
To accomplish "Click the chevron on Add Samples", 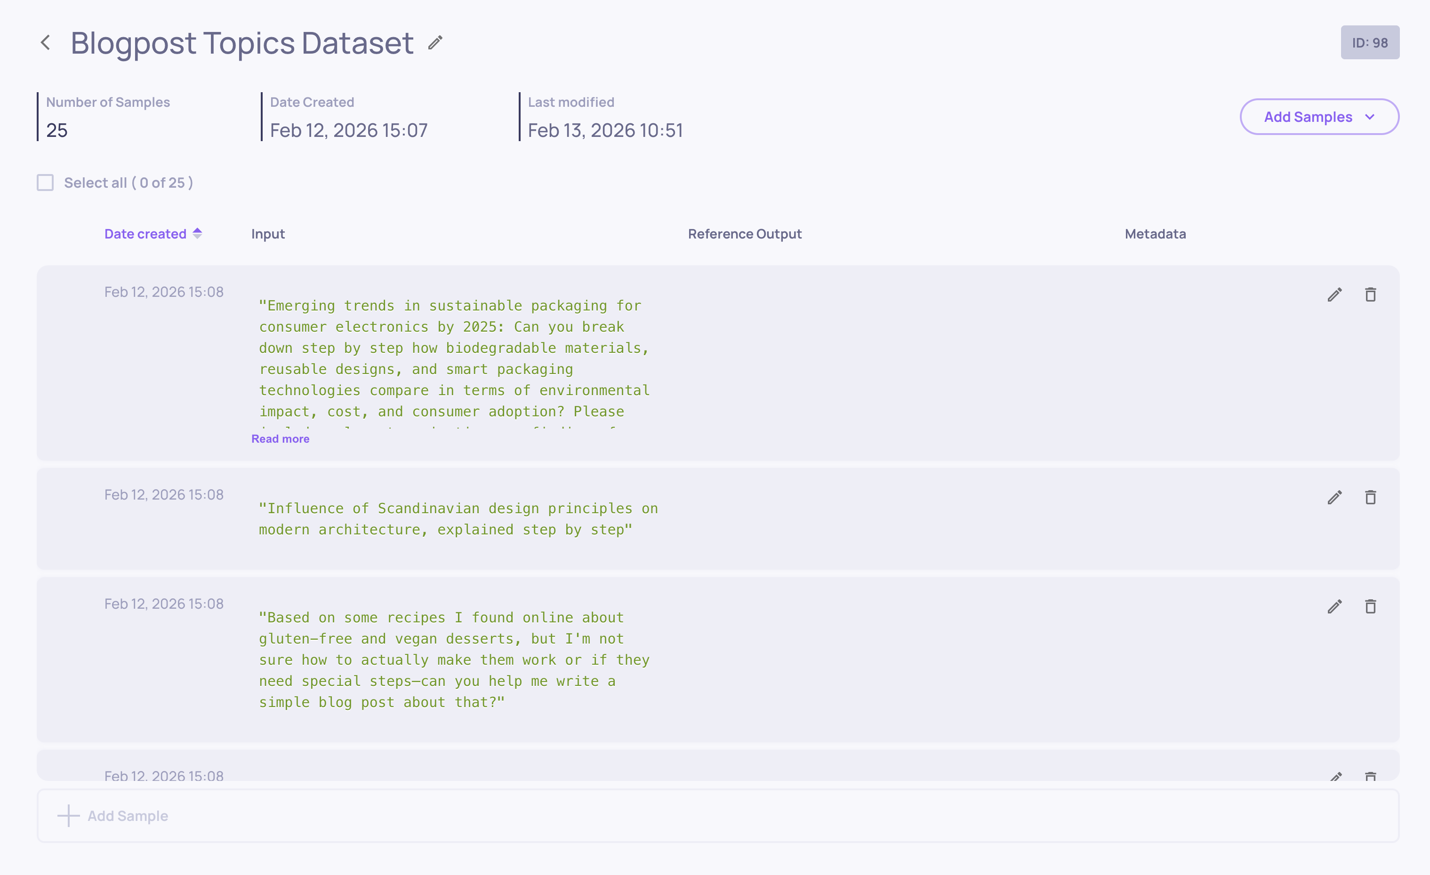I will tap(1370, 117).
